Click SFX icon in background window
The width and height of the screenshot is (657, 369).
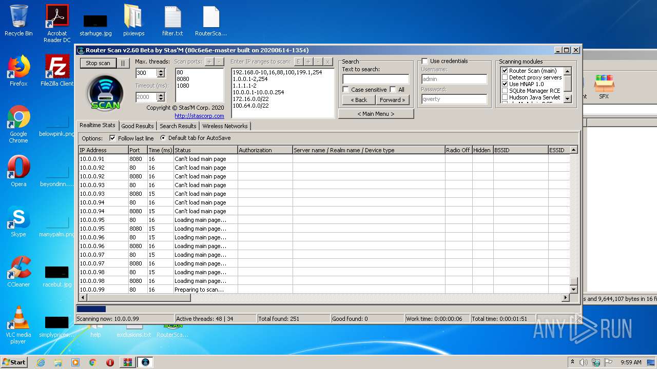pos(604,87)
